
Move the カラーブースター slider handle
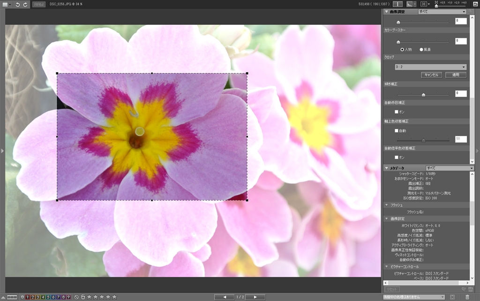tap(398, 42)
